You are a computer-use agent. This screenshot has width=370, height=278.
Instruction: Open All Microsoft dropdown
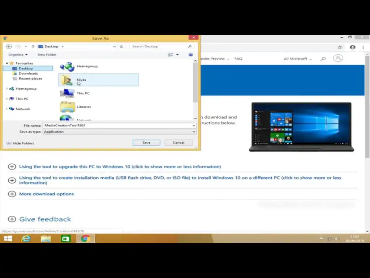[x=298, y=59]
